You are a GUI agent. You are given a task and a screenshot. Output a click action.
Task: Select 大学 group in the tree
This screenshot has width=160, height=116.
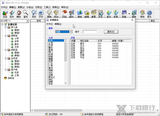tap(17, 47)
